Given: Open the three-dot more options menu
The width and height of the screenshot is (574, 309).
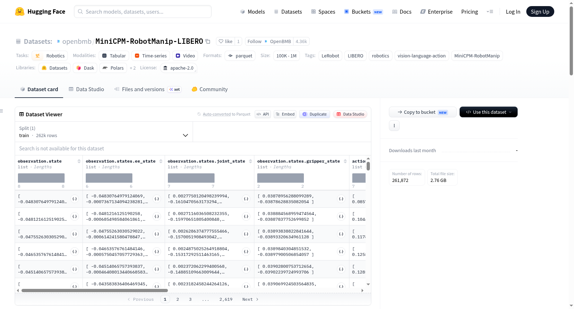Looking at the screenshot, I should tap(394, 126).
